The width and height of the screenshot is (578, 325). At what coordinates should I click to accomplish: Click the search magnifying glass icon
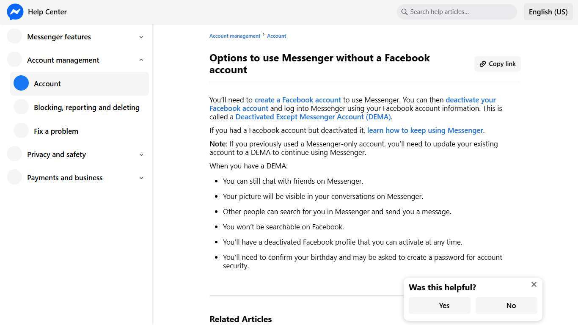pos(404,12)
